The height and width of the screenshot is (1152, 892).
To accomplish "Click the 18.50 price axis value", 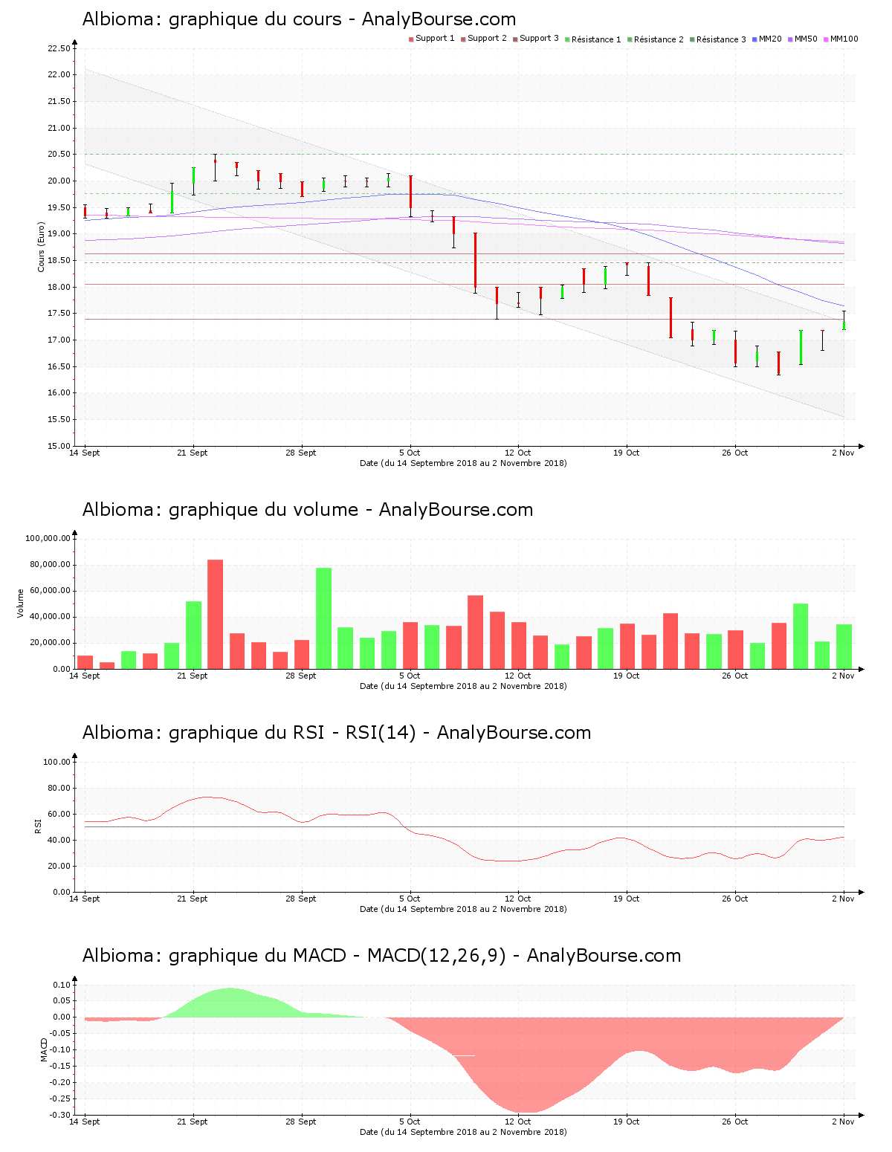I will (x=59, y=260).
